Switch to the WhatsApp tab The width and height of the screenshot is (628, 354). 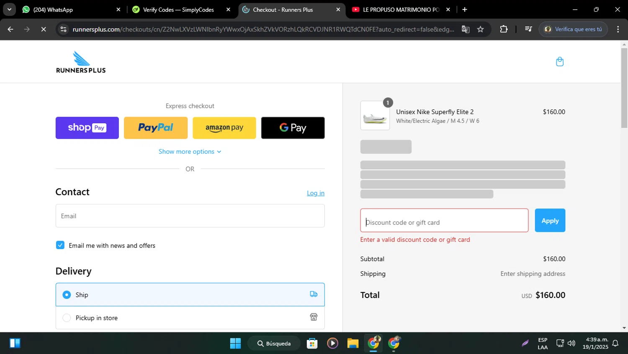tap(71, 10)
